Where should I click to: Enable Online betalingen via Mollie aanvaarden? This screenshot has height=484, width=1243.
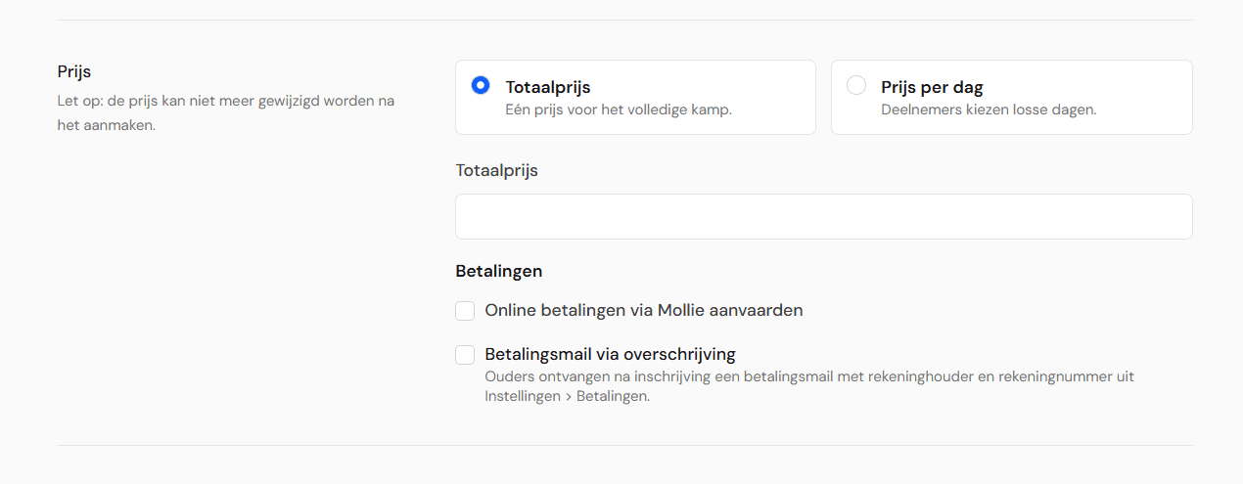click(465, 311)
